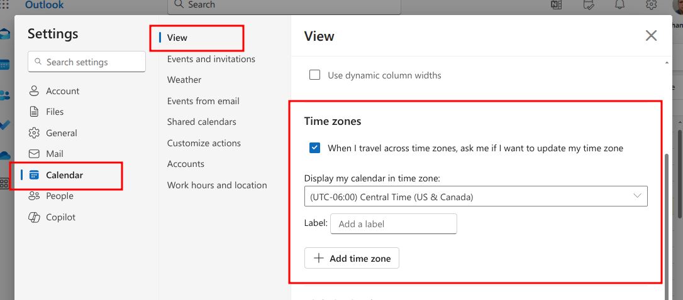Open the top-bar settings gear
683x300 pixels.
tap(651, 5)
